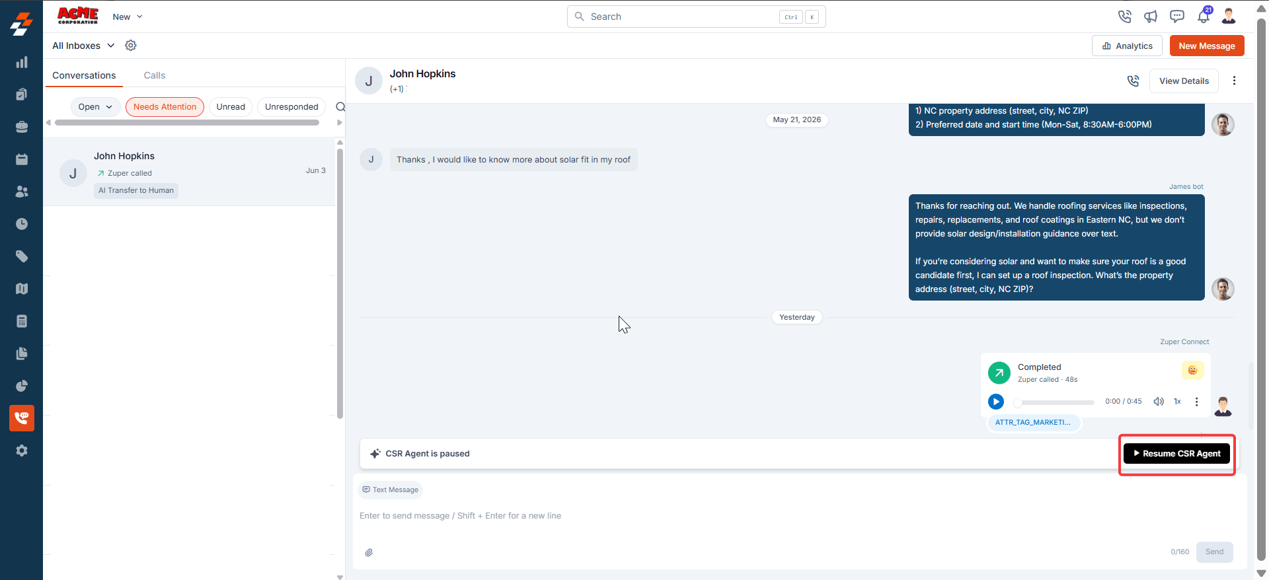The image size is (1269, 580).
Task: Change the 1x playback speed
Action: [x=1177, y=402]
